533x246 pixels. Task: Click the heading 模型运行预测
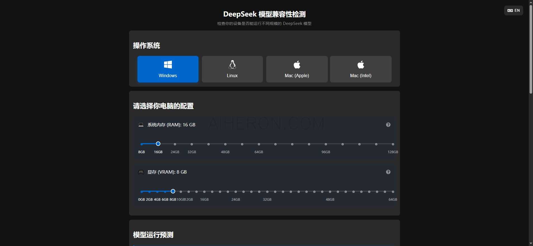[x=153, y=235]
